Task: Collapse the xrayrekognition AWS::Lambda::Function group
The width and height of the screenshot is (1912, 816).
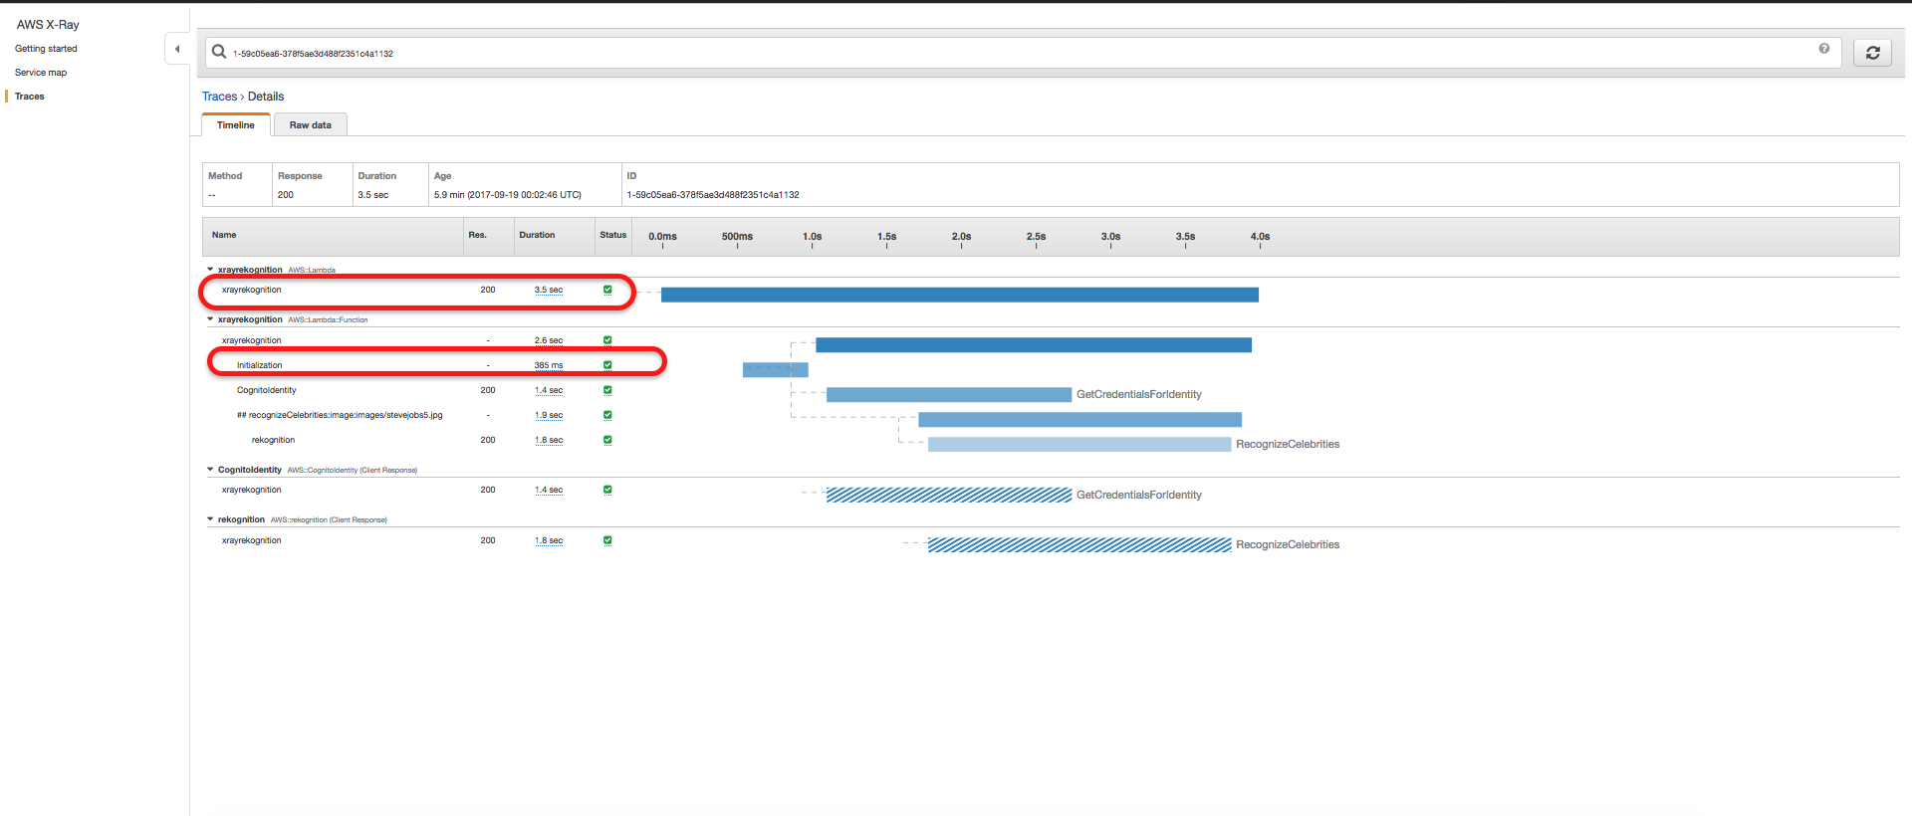Action: coord(210,319)
